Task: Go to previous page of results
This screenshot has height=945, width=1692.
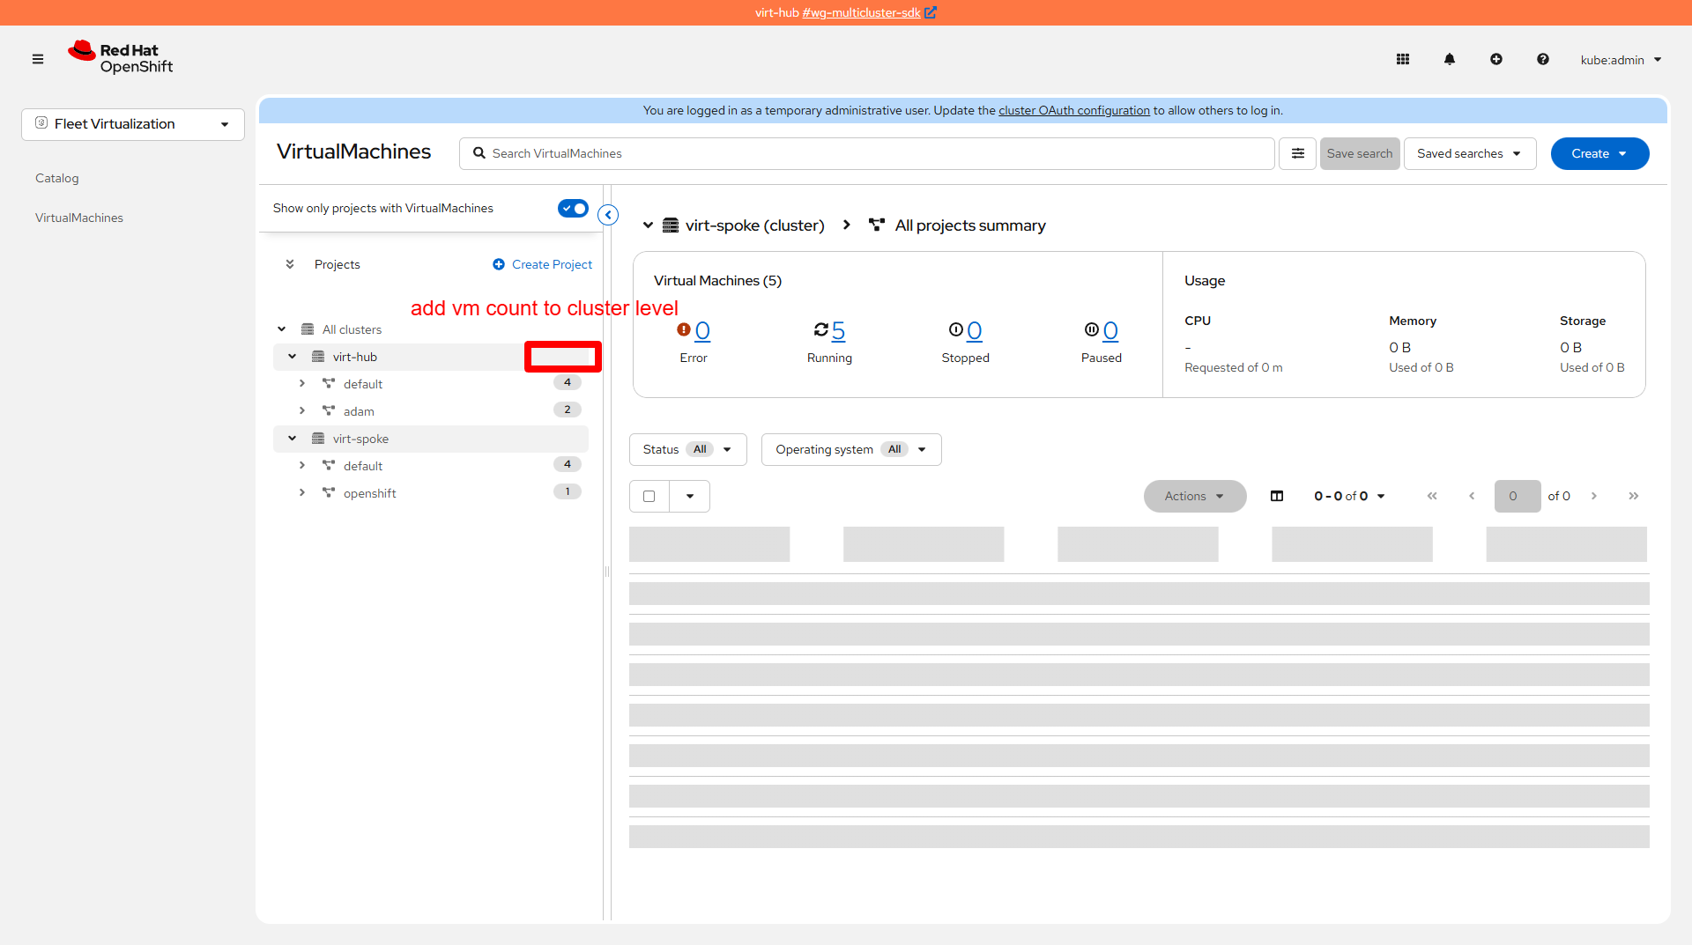Action: coord(1472,496)
